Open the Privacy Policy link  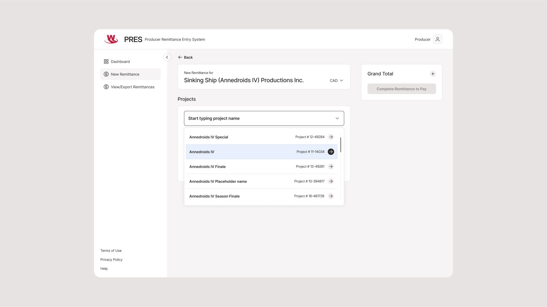tap(111, 260)
